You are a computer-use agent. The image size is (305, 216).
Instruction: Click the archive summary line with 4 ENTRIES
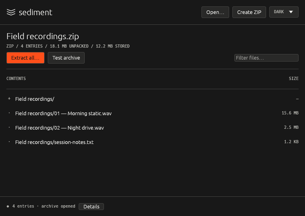[x=68, y=46]
